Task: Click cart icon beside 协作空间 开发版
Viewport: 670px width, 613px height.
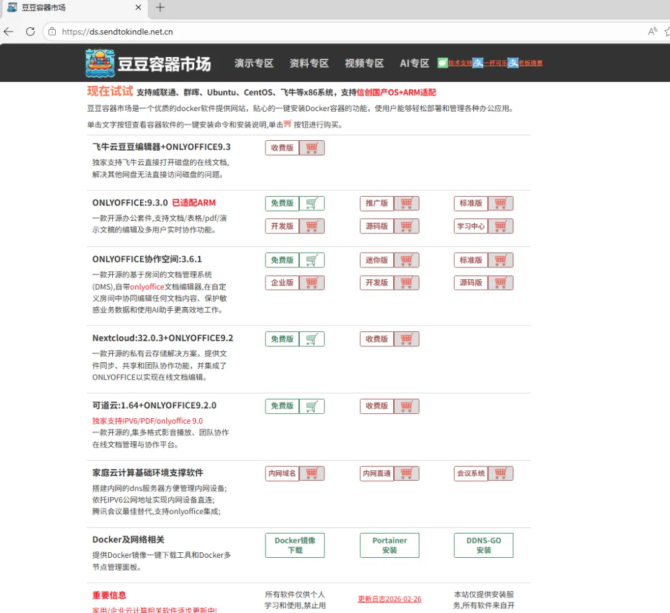Action: click(406, 283)
